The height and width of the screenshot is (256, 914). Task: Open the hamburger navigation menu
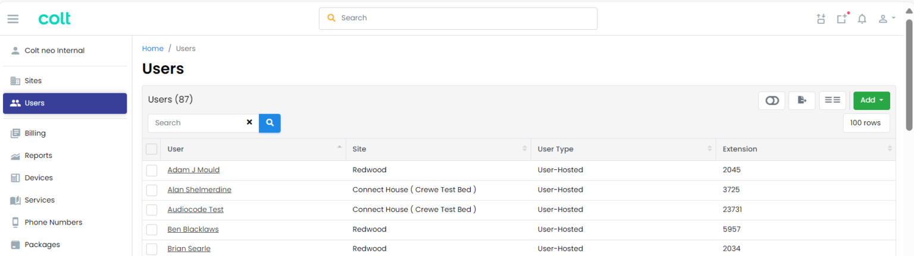[13, 19]
